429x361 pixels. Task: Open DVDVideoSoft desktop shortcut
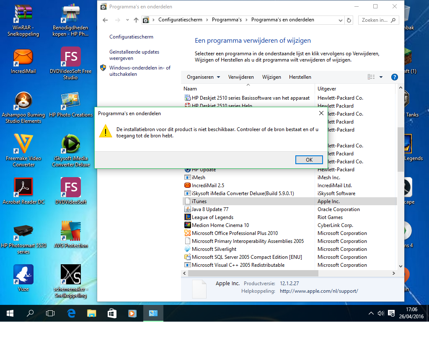70,191
